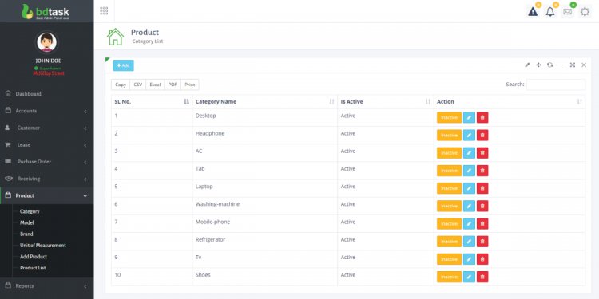
Task: Open Unit of Measurement submenu item
Action: 43,246
